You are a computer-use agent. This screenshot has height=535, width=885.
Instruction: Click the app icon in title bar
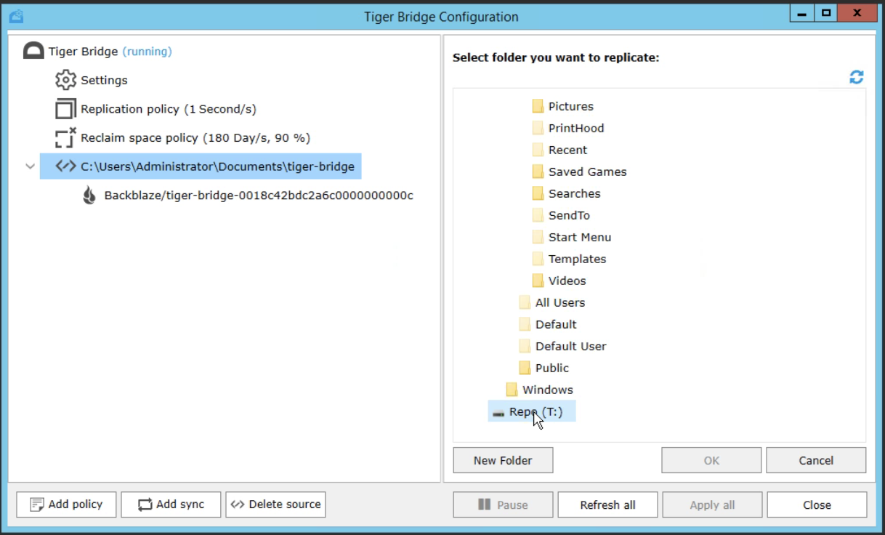[x=16, y=15]
